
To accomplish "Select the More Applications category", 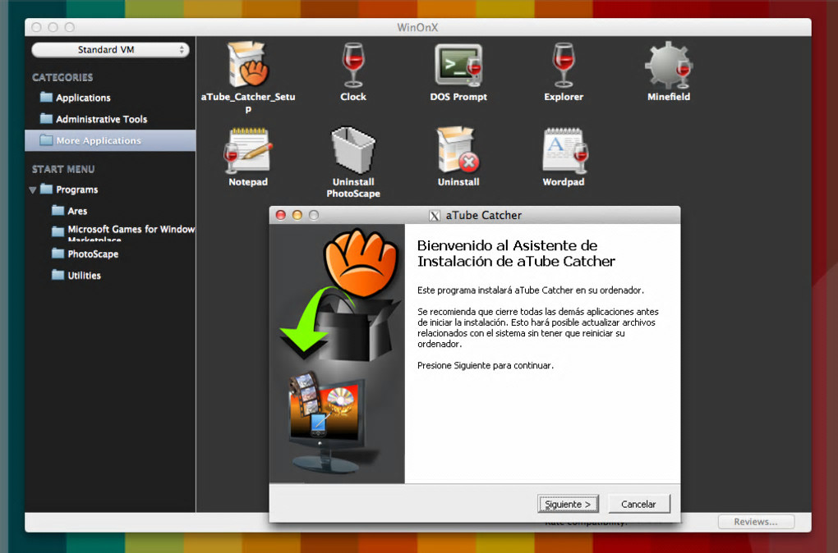I will (110, 140).
